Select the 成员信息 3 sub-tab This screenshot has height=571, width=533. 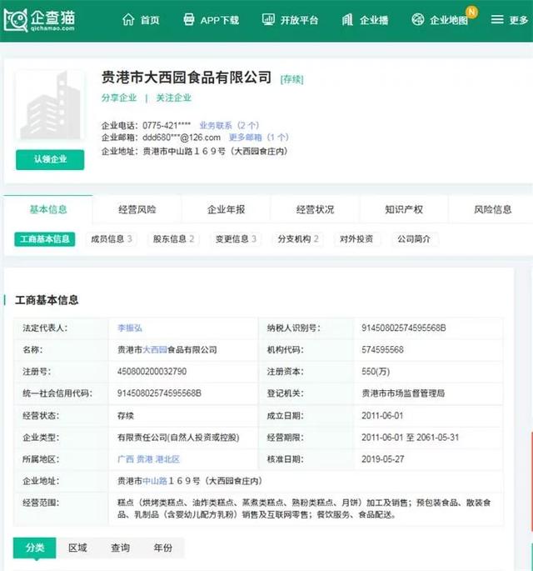pyautogui.click(x=112, y=239)
